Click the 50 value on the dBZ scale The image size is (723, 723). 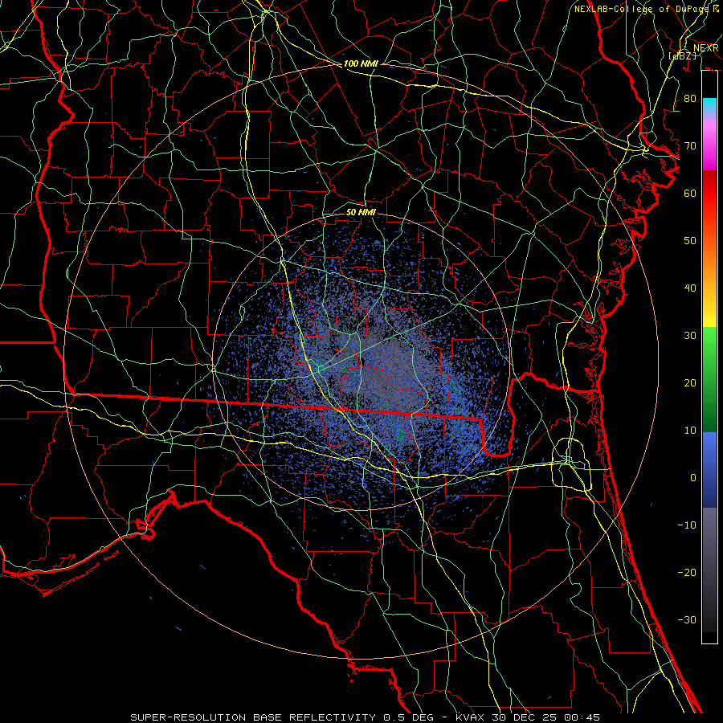click(x=690, y=241)
